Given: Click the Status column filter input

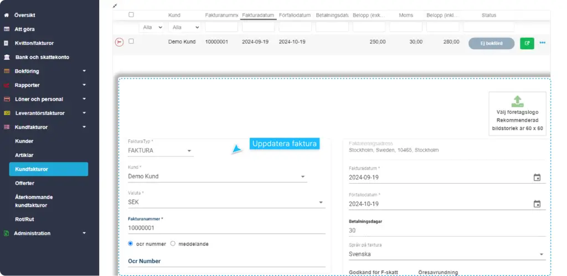Looking at the screenshot, I should [x=489, y=27].
